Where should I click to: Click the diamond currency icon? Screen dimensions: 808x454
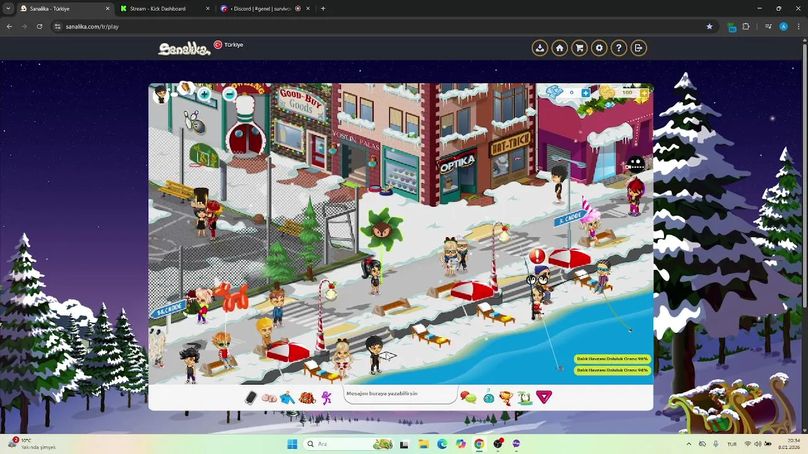554,93
